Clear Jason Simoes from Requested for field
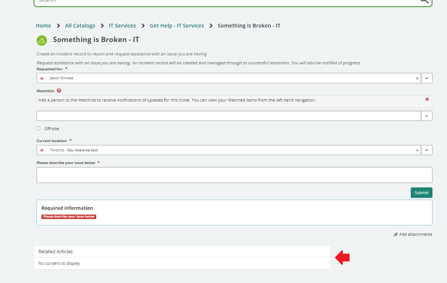Image resolution: width=447 pixels, height=283 pixels. tap(417, 78)
